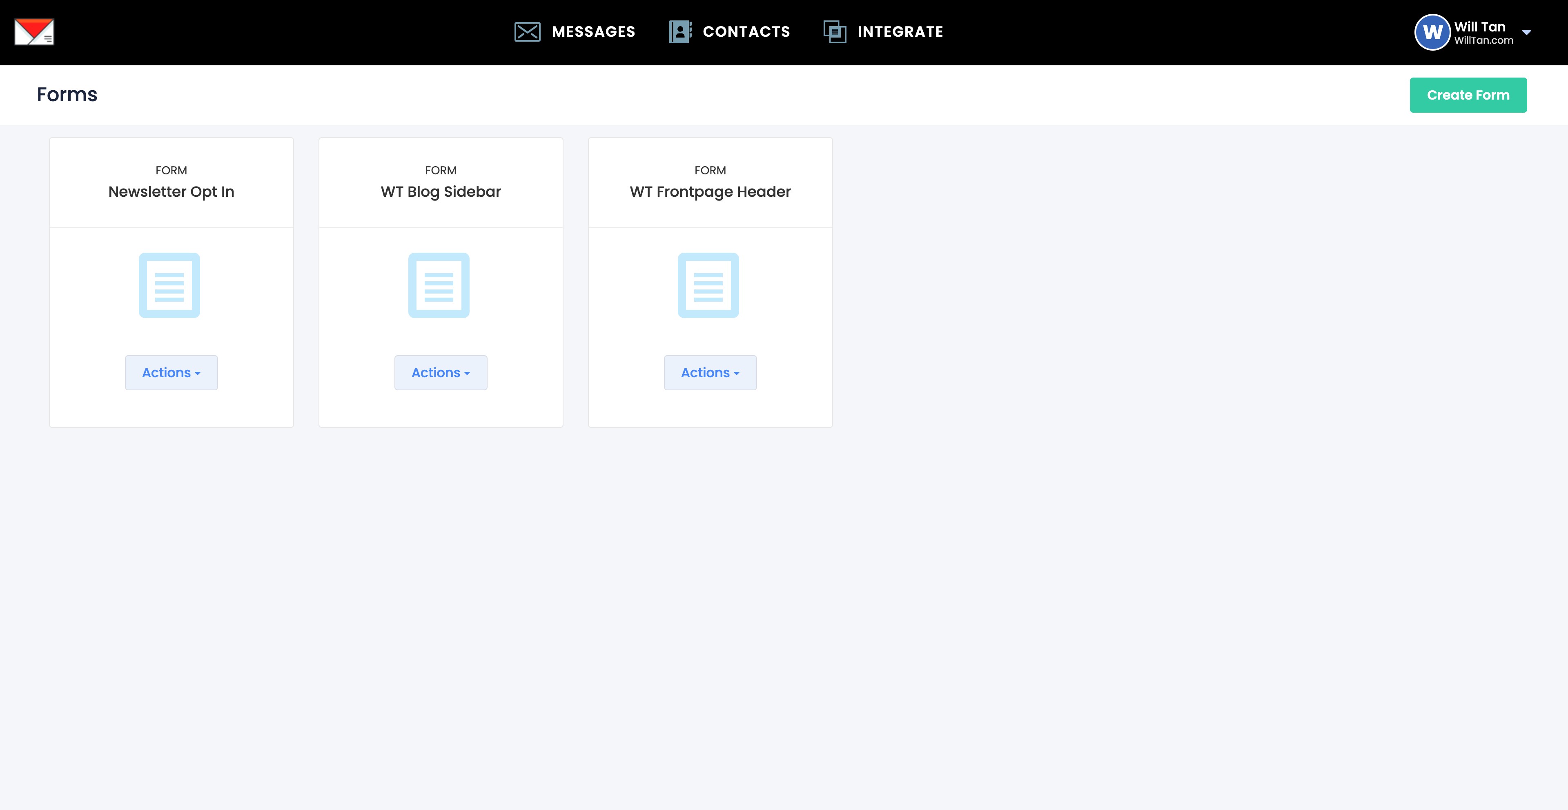Click the Newsletter Opt In form title
This screenshot has width=1568, height=810.
pyautogui.click(x=171, y=192)
